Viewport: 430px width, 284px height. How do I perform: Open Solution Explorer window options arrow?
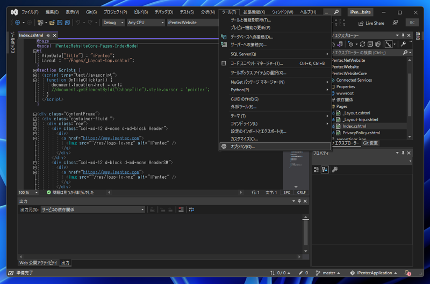tap(397, 35)
